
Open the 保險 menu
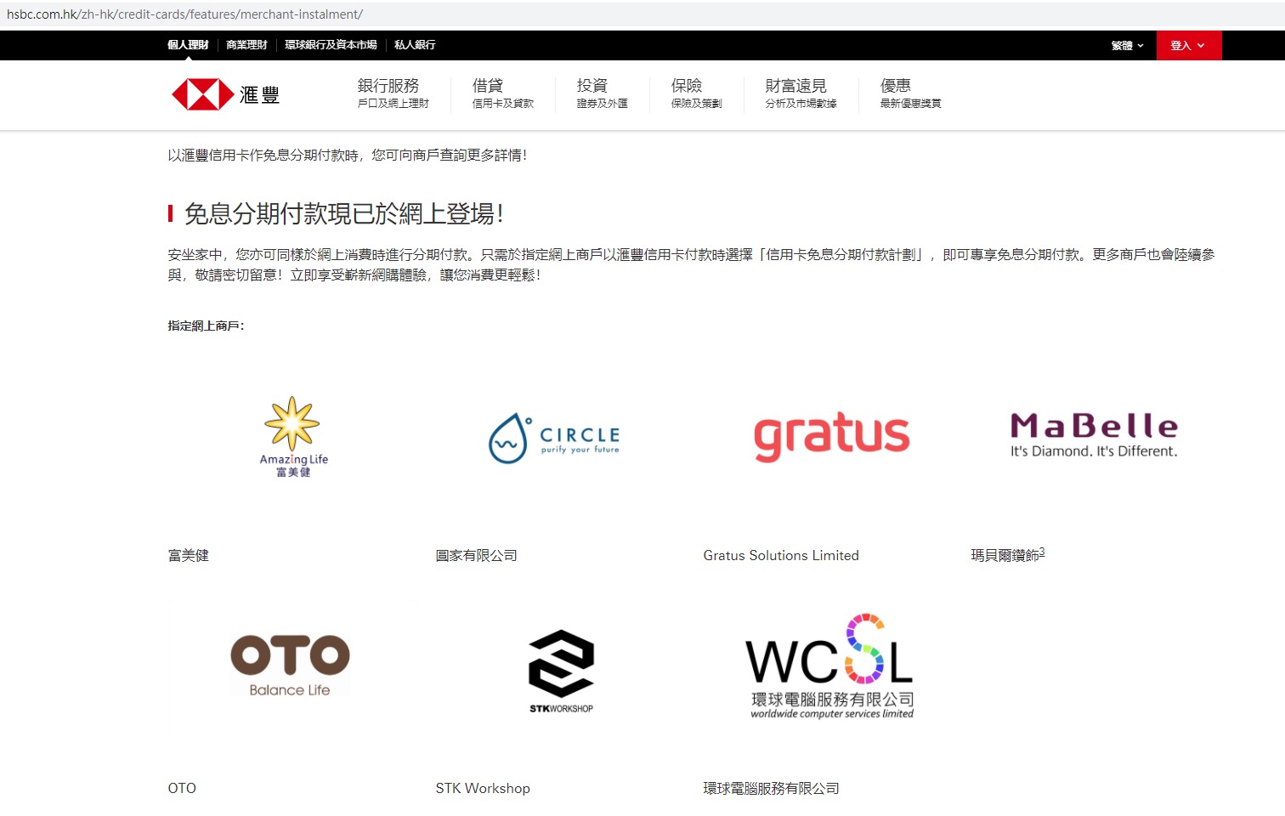pos(696,93)
